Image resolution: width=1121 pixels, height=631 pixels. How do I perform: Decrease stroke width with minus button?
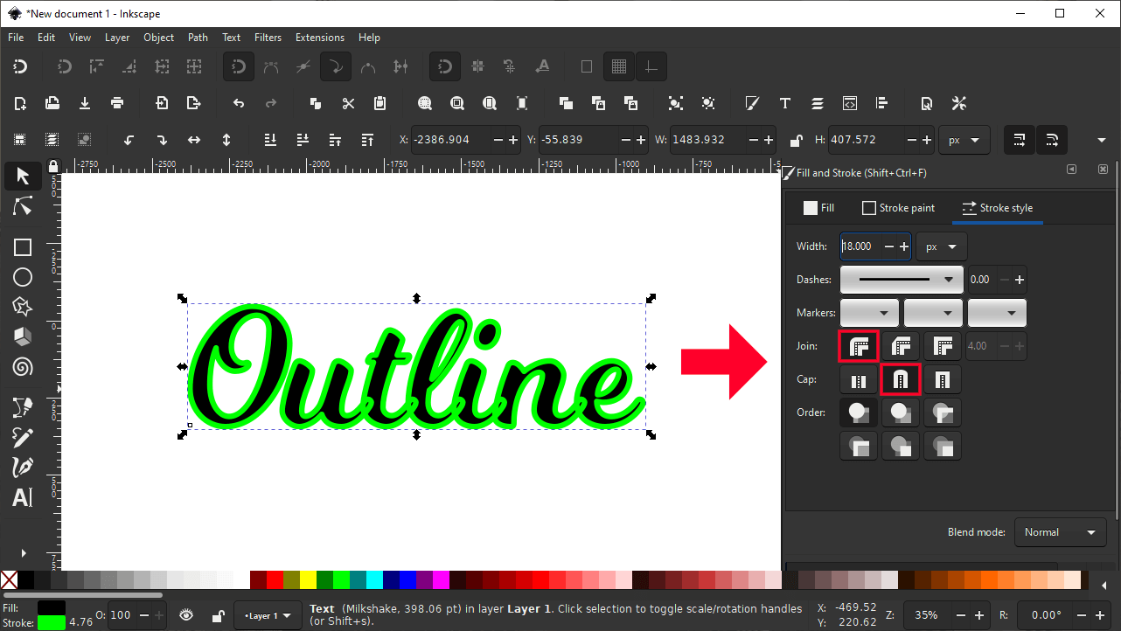(x=889, y=246)
